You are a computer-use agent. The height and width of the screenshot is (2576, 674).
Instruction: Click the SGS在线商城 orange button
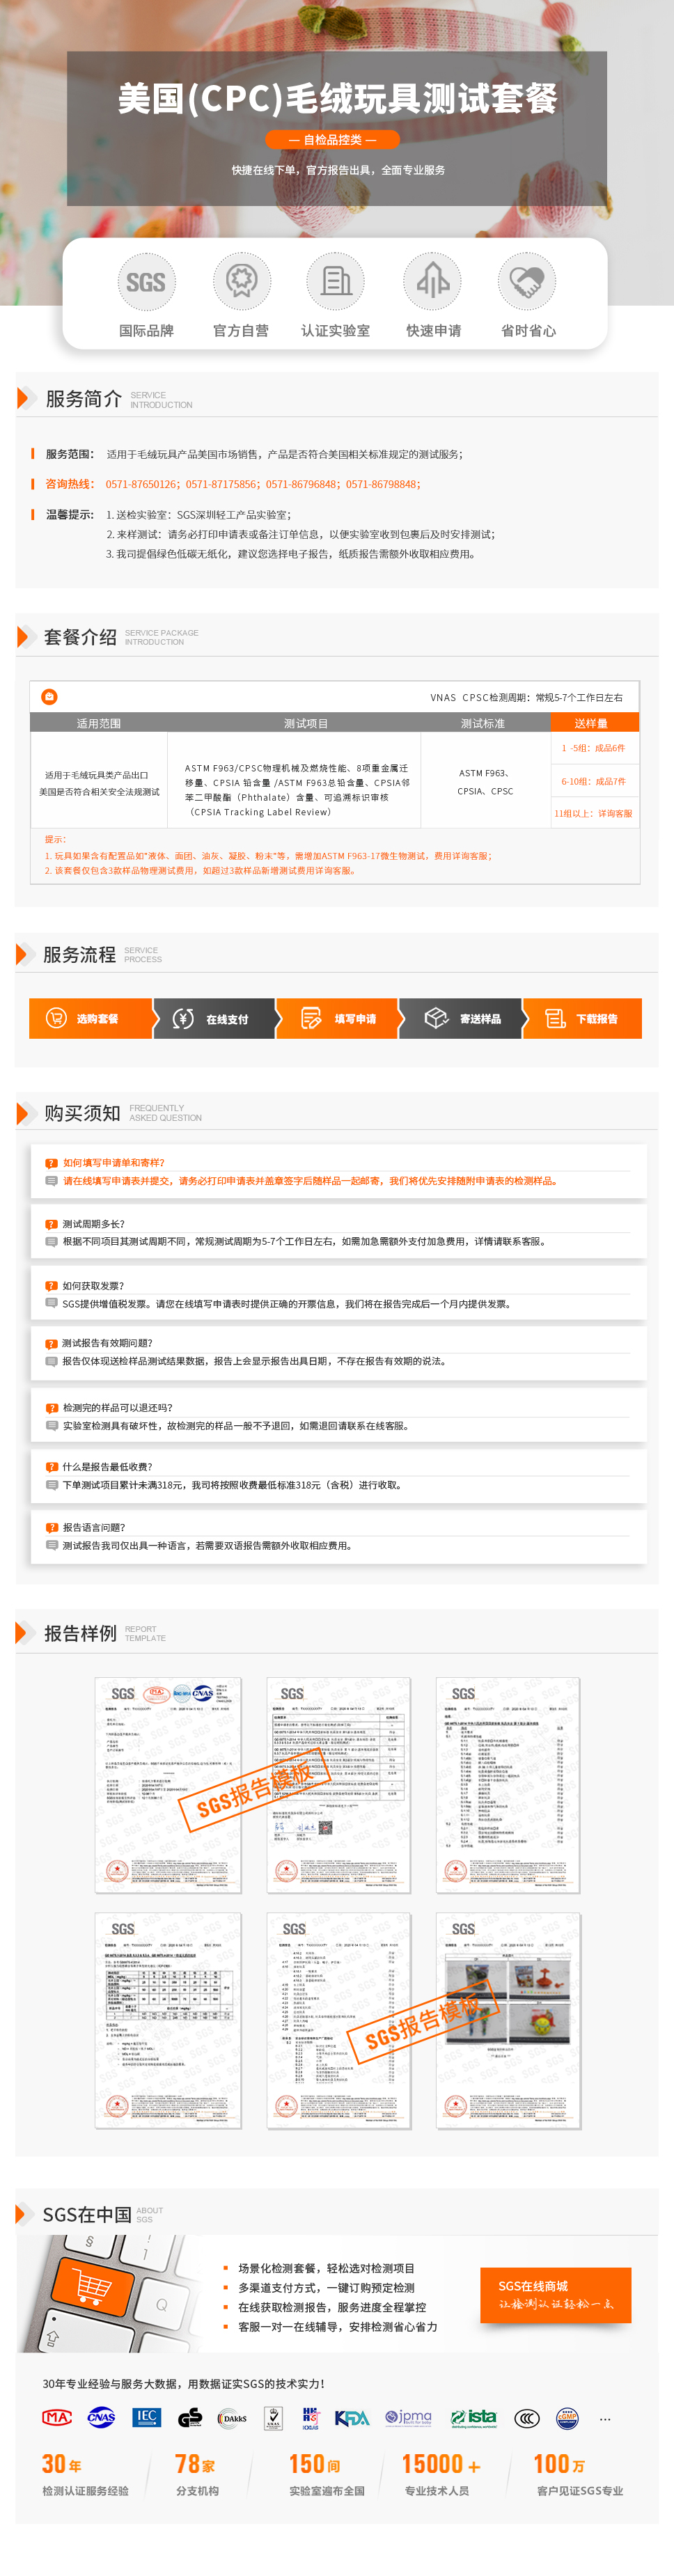[x=555, y=2295]
